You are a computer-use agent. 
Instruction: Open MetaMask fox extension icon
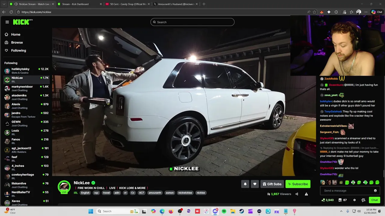coord(322,12)
